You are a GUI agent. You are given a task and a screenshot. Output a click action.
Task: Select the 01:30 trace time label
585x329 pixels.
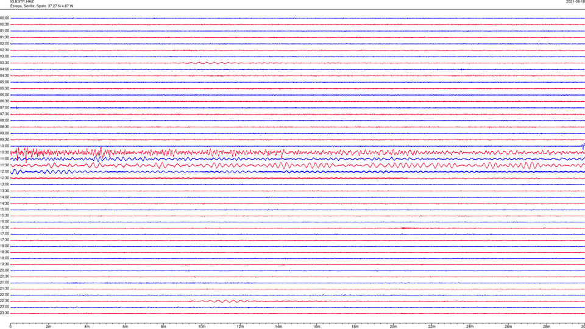coord(4,37)
